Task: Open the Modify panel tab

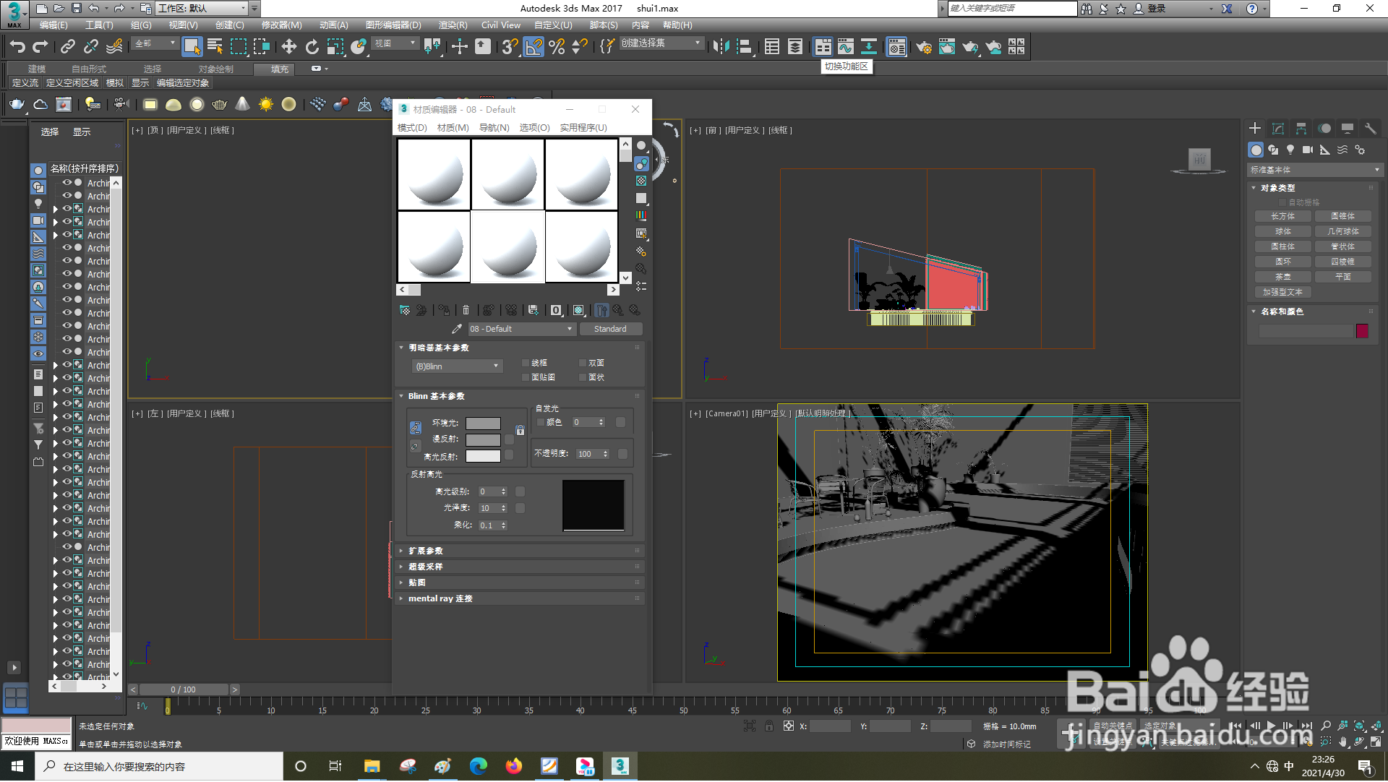Action: pyautogui.click(x=1278, y=129)
